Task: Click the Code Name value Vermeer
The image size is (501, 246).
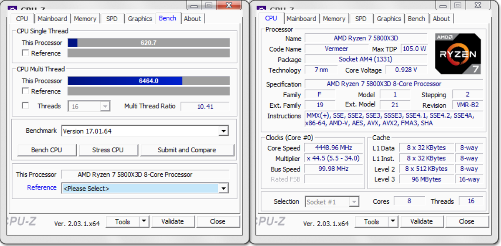Action: click(336, 49)
